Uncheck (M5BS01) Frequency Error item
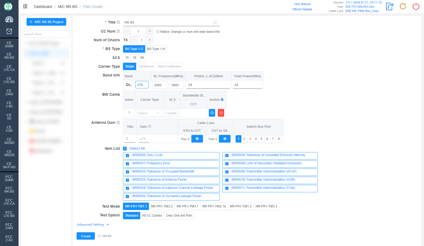Viewport: 424px width, 246px height. tap(127, 164)
